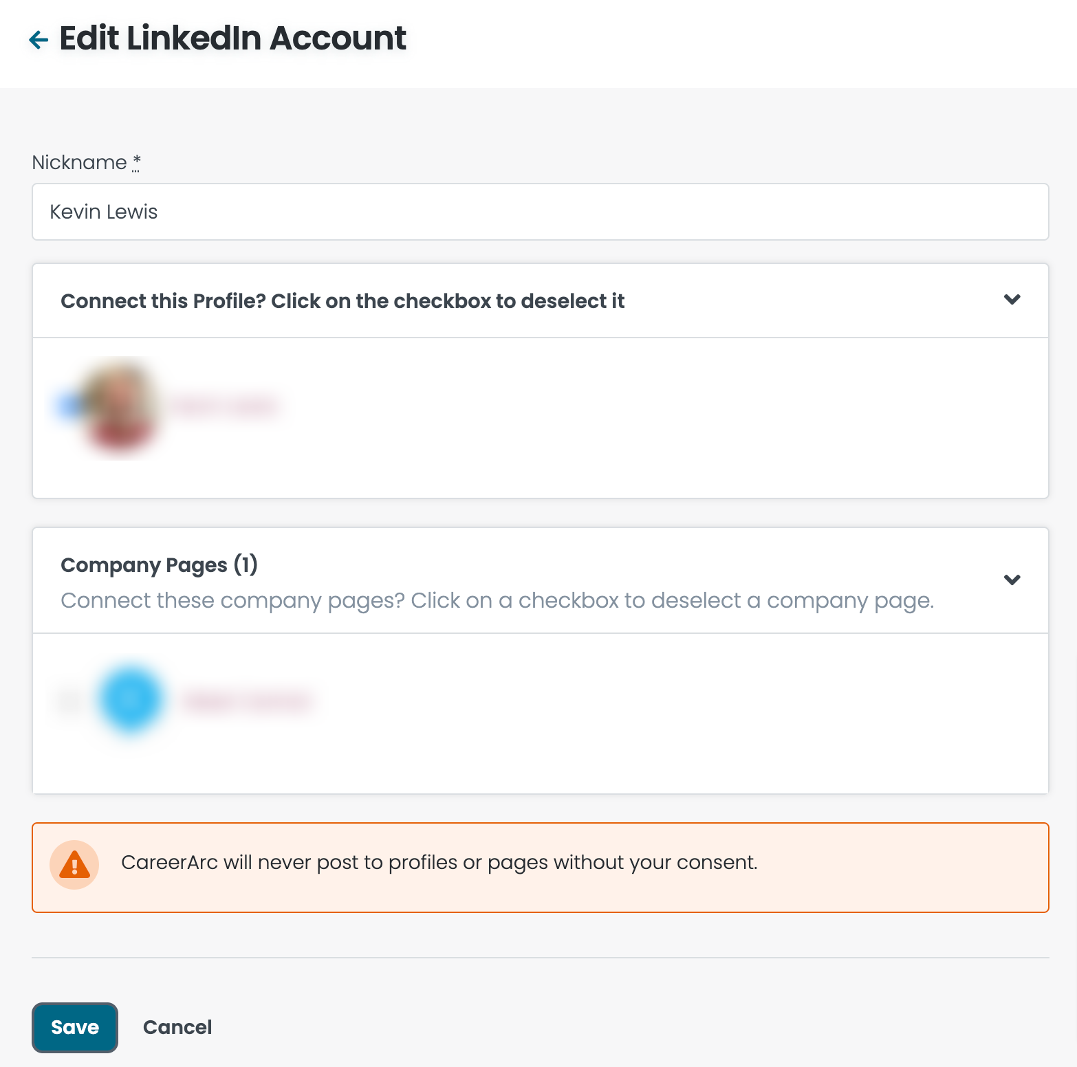The image size is (1077, 1067).
Task: Click the Nickname field label
Action: pyautogui.click(x=79, y=162)
